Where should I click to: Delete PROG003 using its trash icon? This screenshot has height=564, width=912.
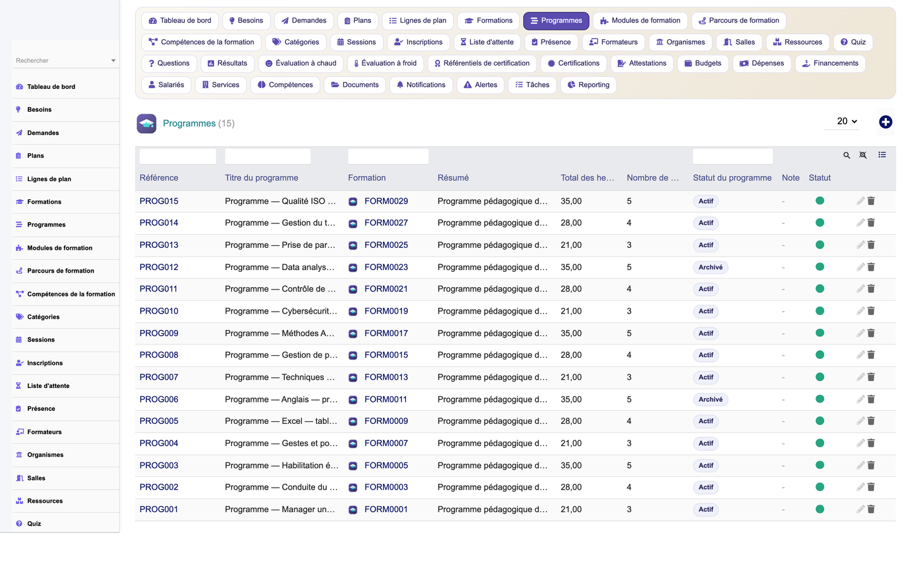point(871,465)
